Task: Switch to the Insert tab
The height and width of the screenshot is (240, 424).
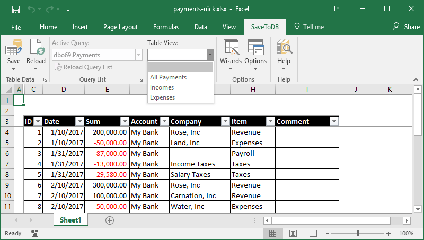Action: [80, 27]
